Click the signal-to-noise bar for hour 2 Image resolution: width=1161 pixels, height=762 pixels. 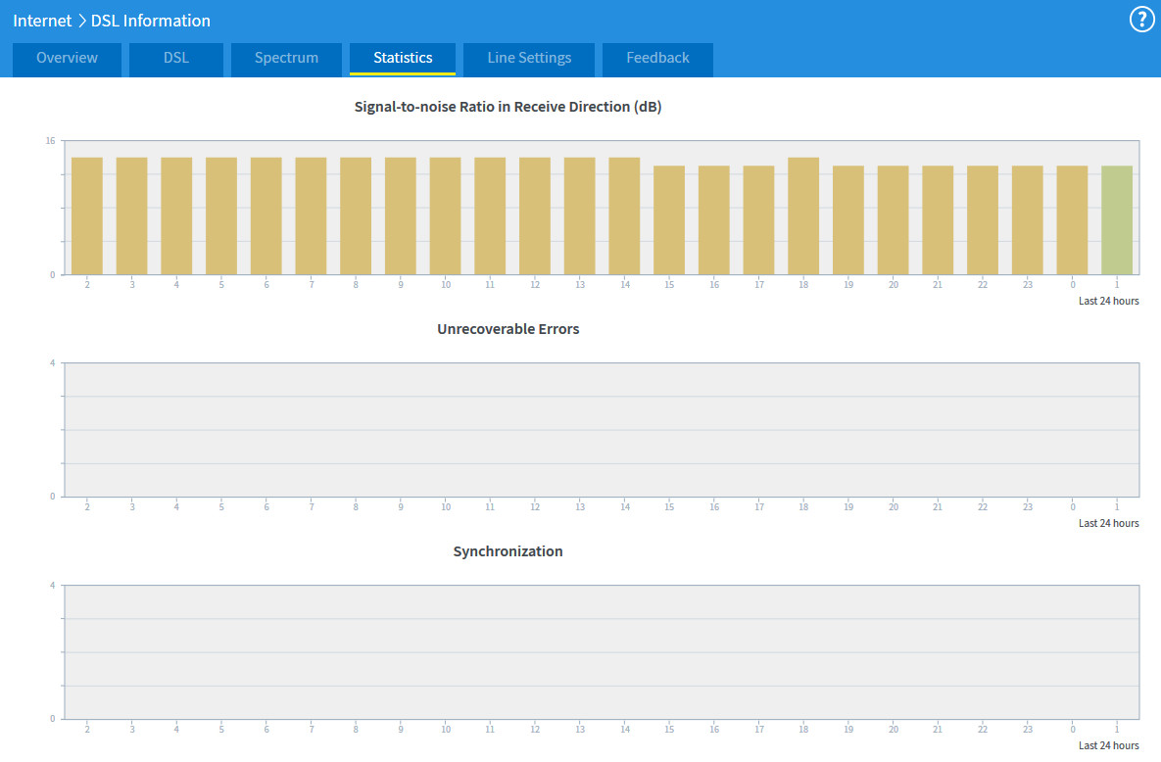(x=87, y=215)
